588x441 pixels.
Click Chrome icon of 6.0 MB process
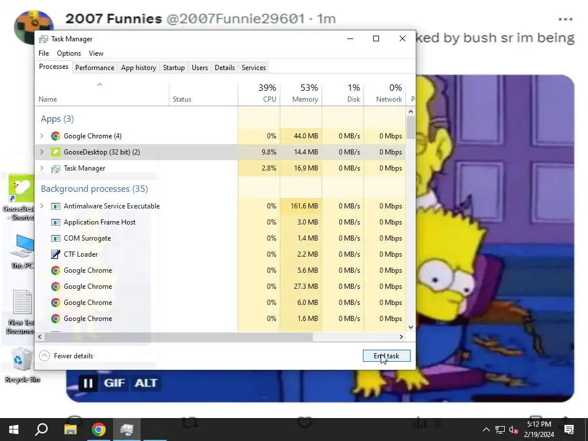pos(56,303)
